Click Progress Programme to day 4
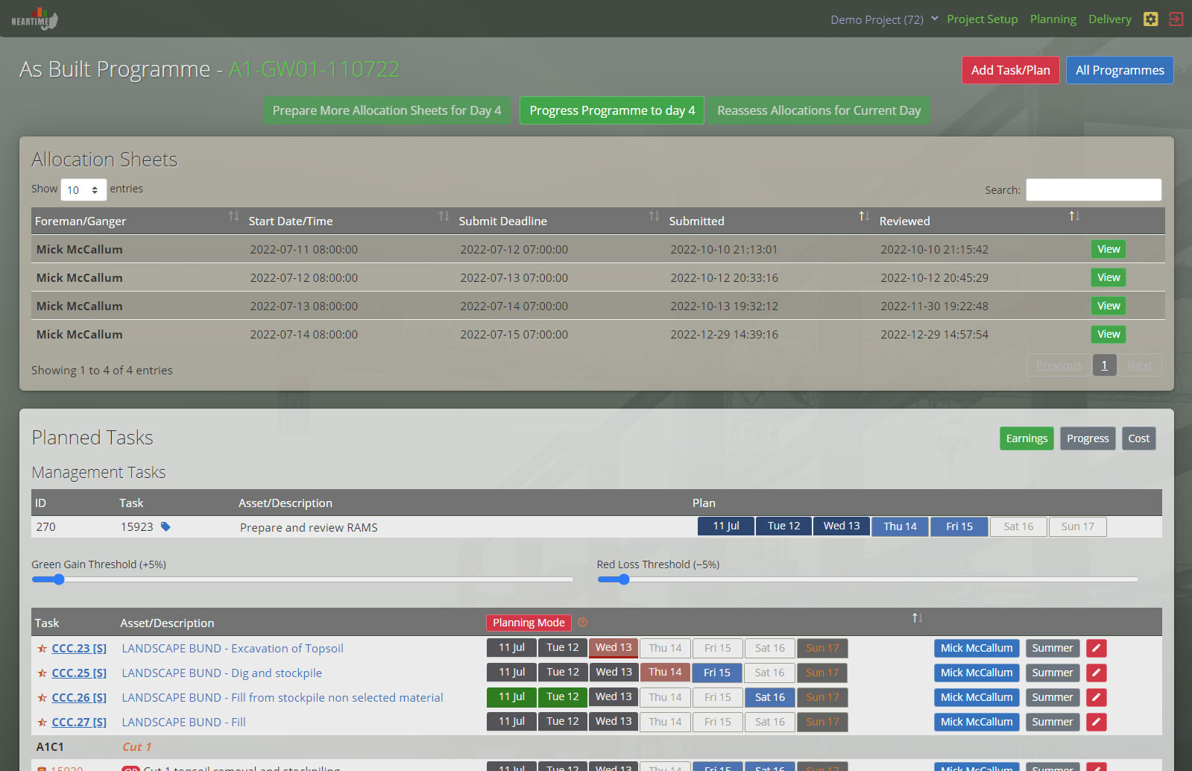Screen dimensions: 1192x771 coord(612,110)
